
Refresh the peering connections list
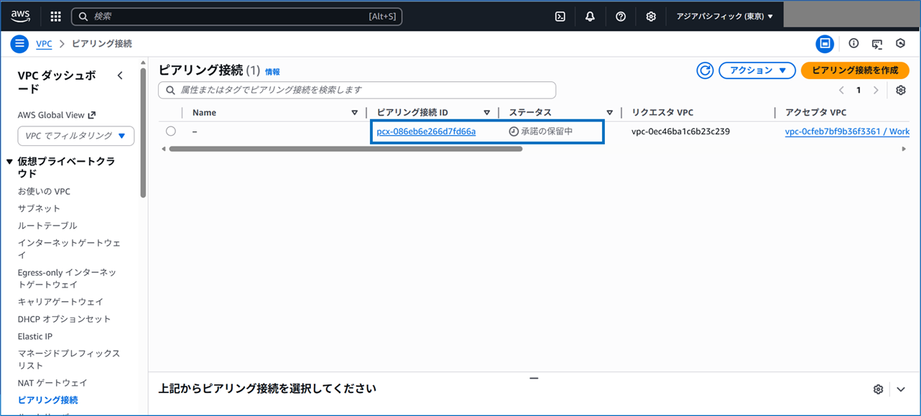(704, 70)
